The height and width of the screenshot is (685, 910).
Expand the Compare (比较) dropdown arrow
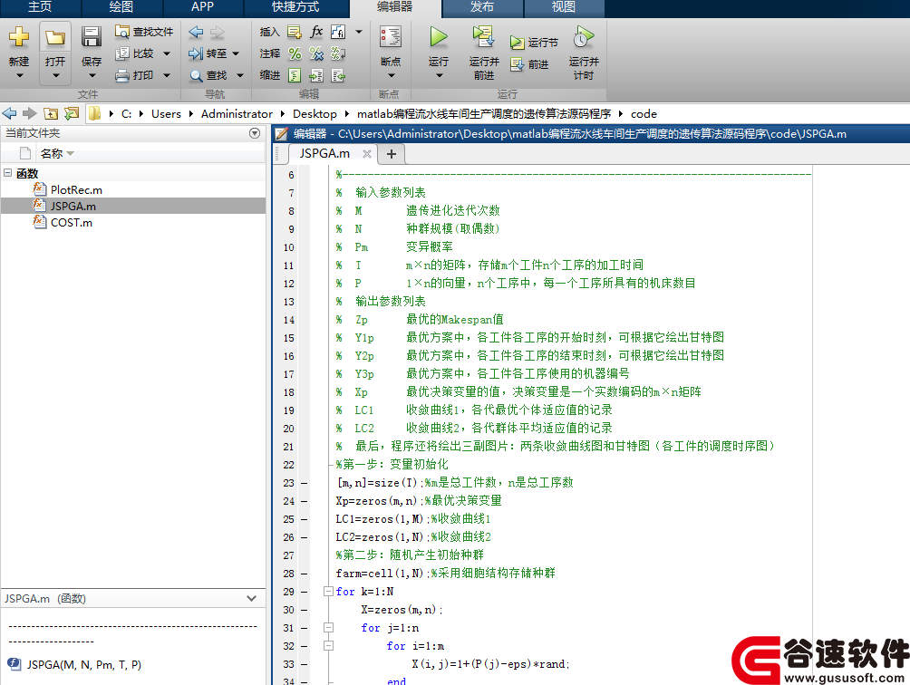167,54
